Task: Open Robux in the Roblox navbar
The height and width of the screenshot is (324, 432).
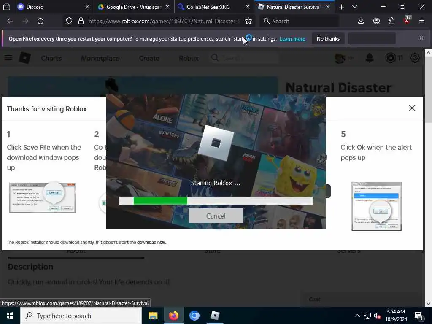Action: pyautogui.click(x=189, y=58)
